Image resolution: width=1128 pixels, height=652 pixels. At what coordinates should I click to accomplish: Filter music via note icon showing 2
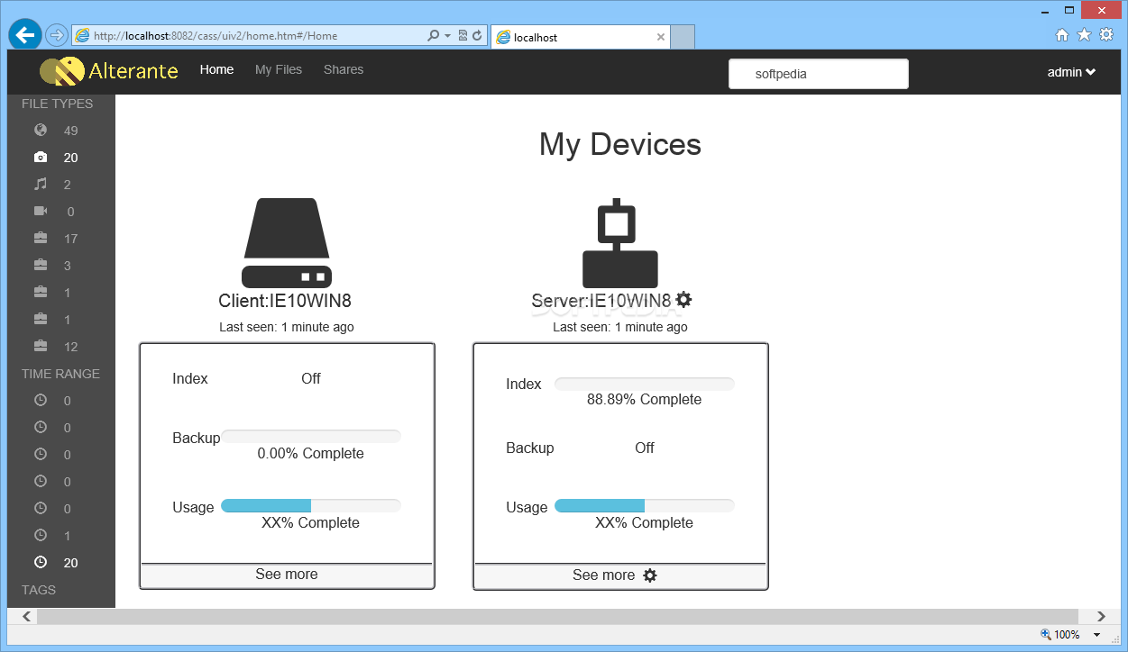point(41,185)
